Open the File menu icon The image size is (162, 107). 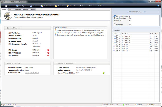pyautogui.click(x=6, y=6)
